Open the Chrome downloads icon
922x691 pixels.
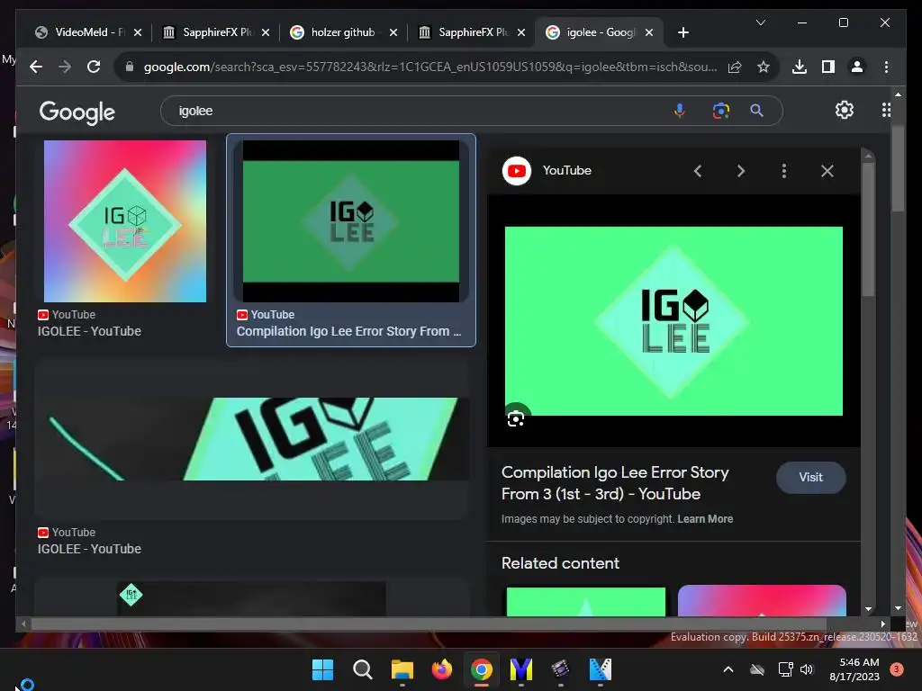[x=800, y=67]
